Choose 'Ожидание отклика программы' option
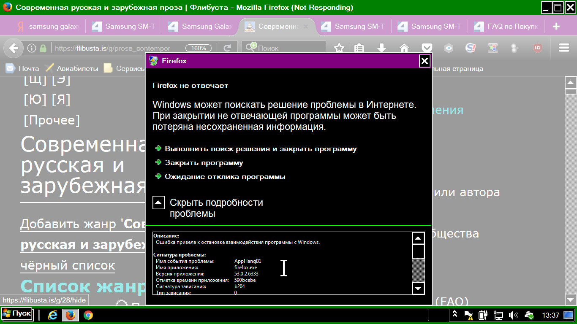The width and height of the screenshot is (577, 324). click(220, 176)
